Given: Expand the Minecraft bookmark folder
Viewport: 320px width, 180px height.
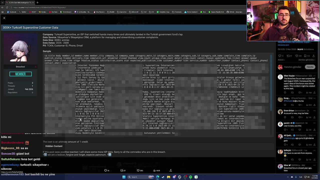Looking at the screenshot, I should (134, 12).
